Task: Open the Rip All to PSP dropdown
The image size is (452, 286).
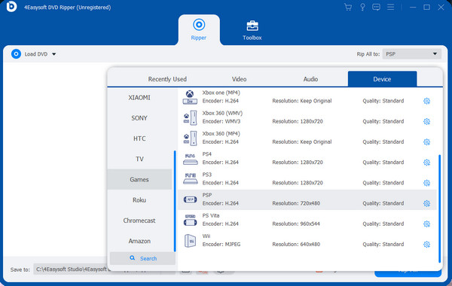Action: pos(411,54)
